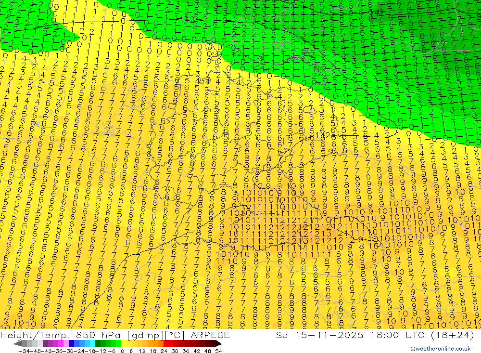The width and height of the screenshot is (481, 353).
Task: Pick the bright red swatch in the temperature legend
Action: (x=166, y=343)
